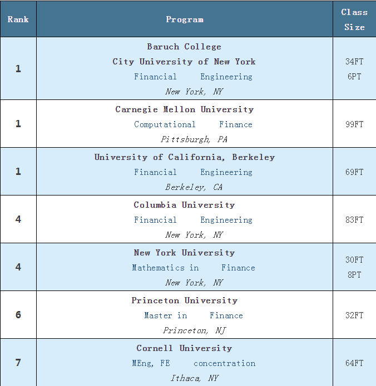Screen dimensions: 376x386
Task: Open Berkeley's Financial Engineering program link
Action: click(193, 172)
